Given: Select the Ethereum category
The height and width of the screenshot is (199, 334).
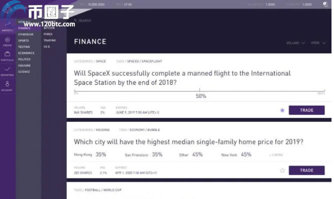Looking at the screenshot, I should click(26, 34).
